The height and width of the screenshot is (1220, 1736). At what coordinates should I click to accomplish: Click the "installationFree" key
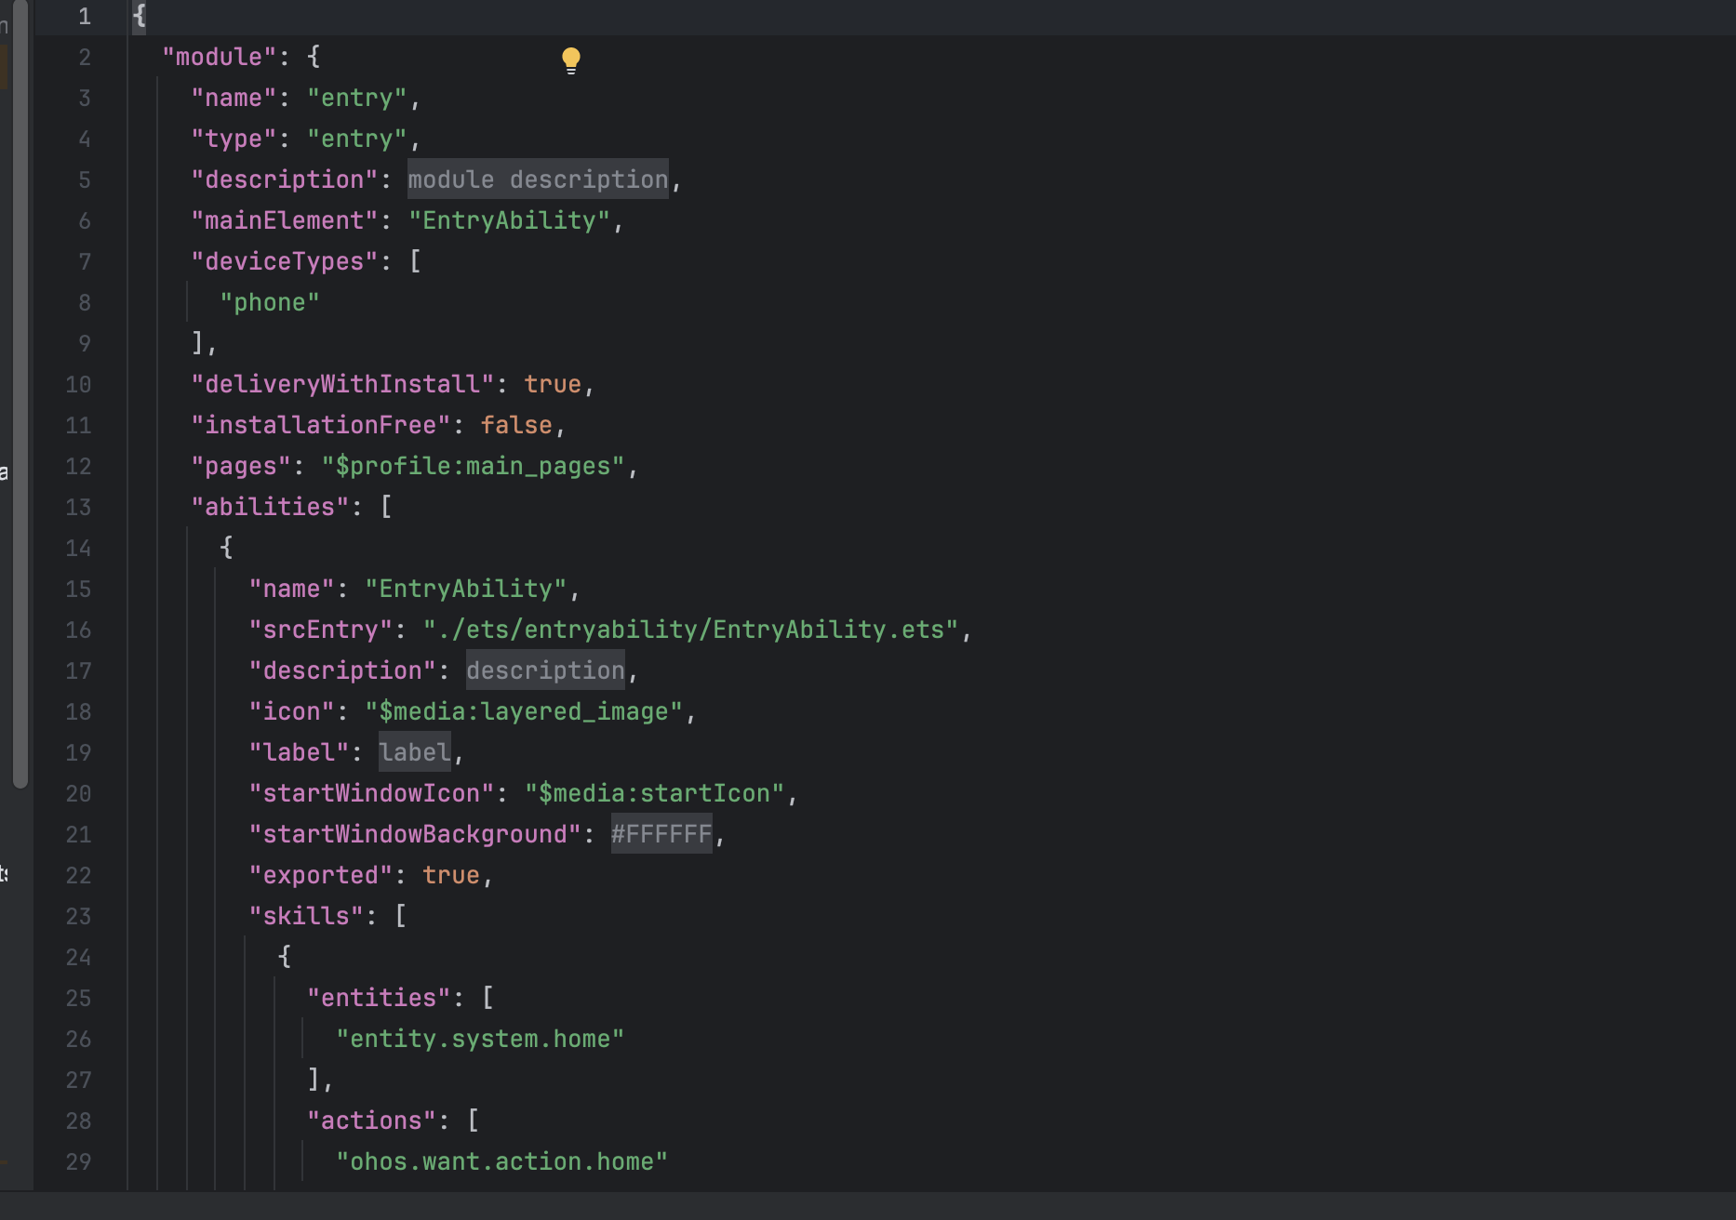click(x=321, y=425)
